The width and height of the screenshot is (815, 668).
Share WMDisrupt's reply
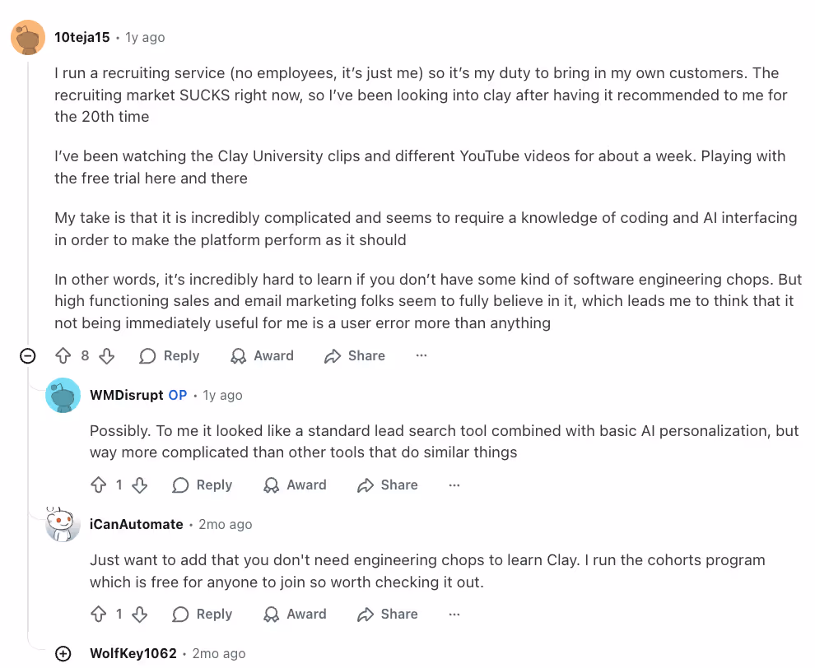point(387,485)
